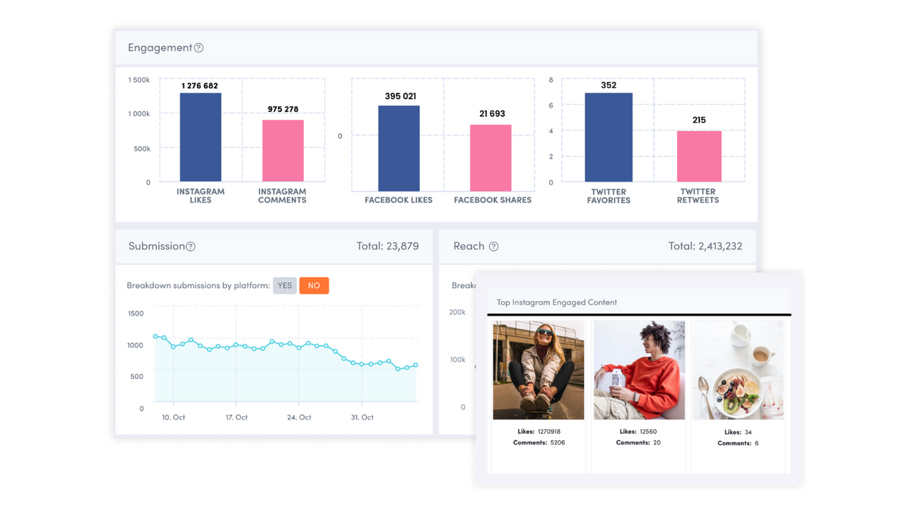Click the 24. Oct date on submission chart
This screenshot has height=513, width=913.
299,418
